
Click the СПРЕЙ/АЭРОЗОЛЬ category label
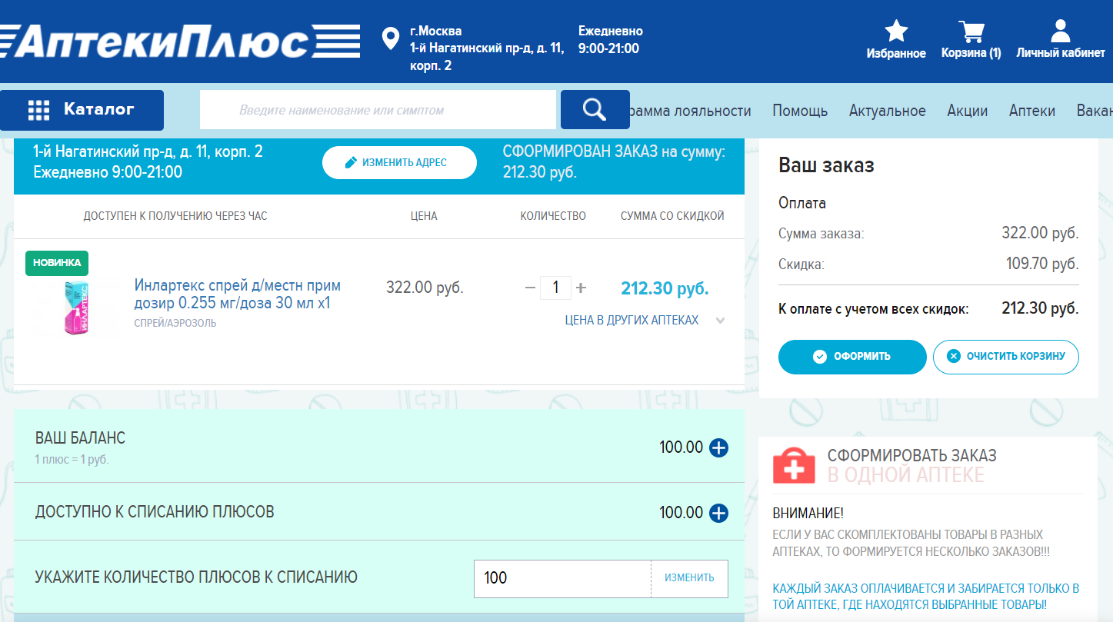pyautogui.click(x=175, y=323)
